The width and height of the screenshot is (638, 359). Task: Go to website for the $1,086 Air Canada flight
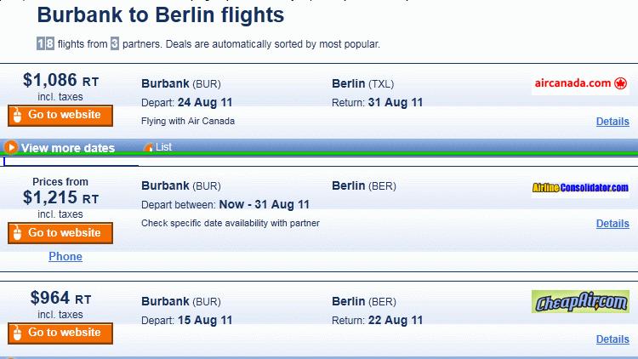[x=60, y=116]
